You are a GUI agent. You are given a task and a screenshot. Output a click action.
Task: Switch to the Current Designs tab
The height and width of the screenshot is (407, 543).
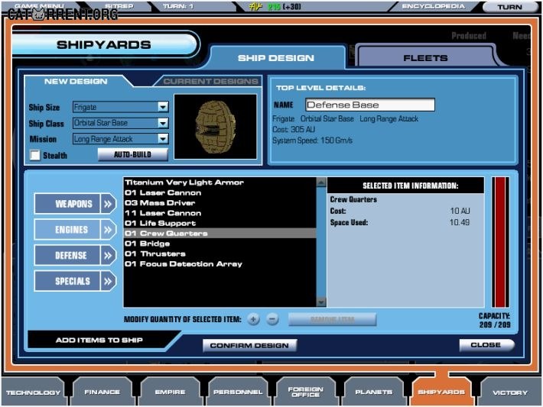click(210, 81)
